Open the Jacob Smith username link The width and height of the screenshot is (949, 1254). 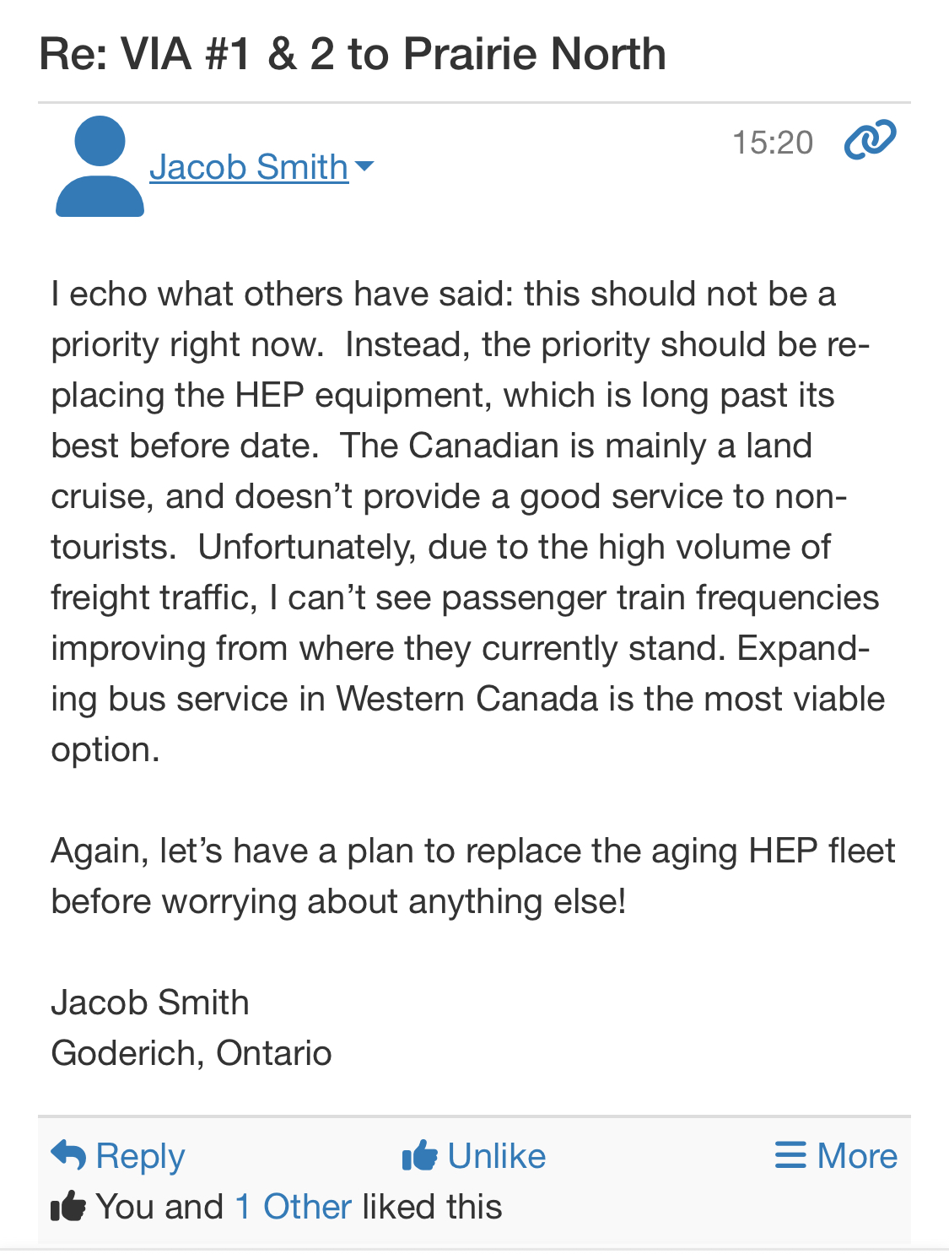click(249, 167)
